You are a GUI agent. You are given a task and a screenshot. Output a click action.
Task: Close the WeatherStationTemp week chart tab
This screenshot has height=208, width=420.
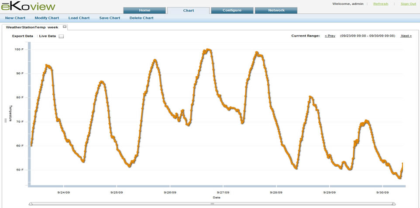(x=65, y=27)
